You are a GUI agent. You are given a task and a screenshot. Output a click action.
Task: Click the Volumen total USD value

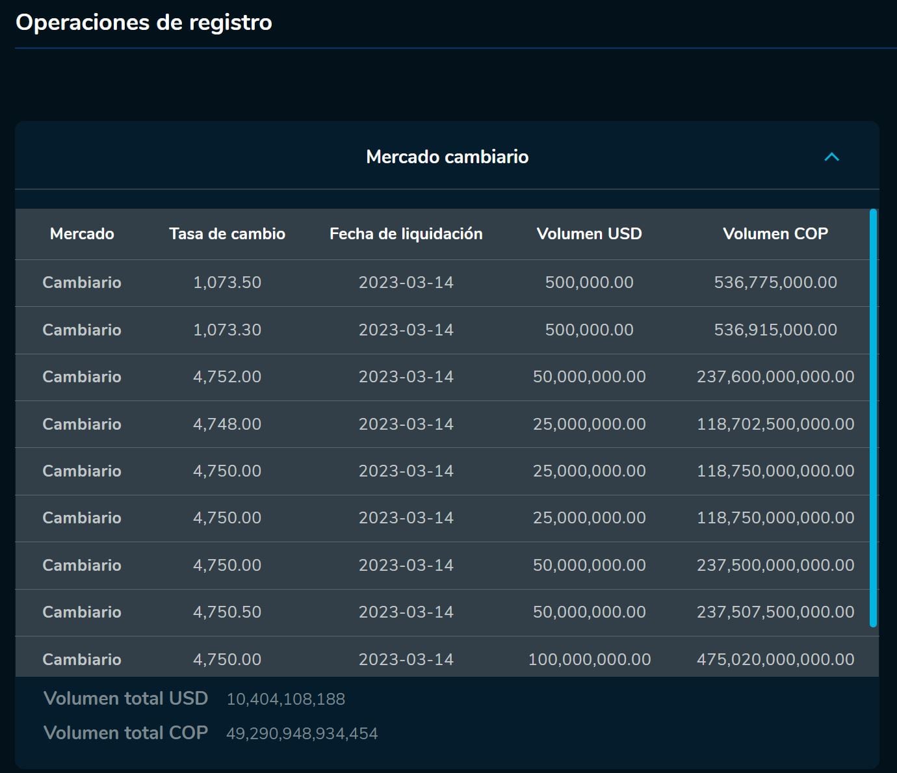[285, 700]
